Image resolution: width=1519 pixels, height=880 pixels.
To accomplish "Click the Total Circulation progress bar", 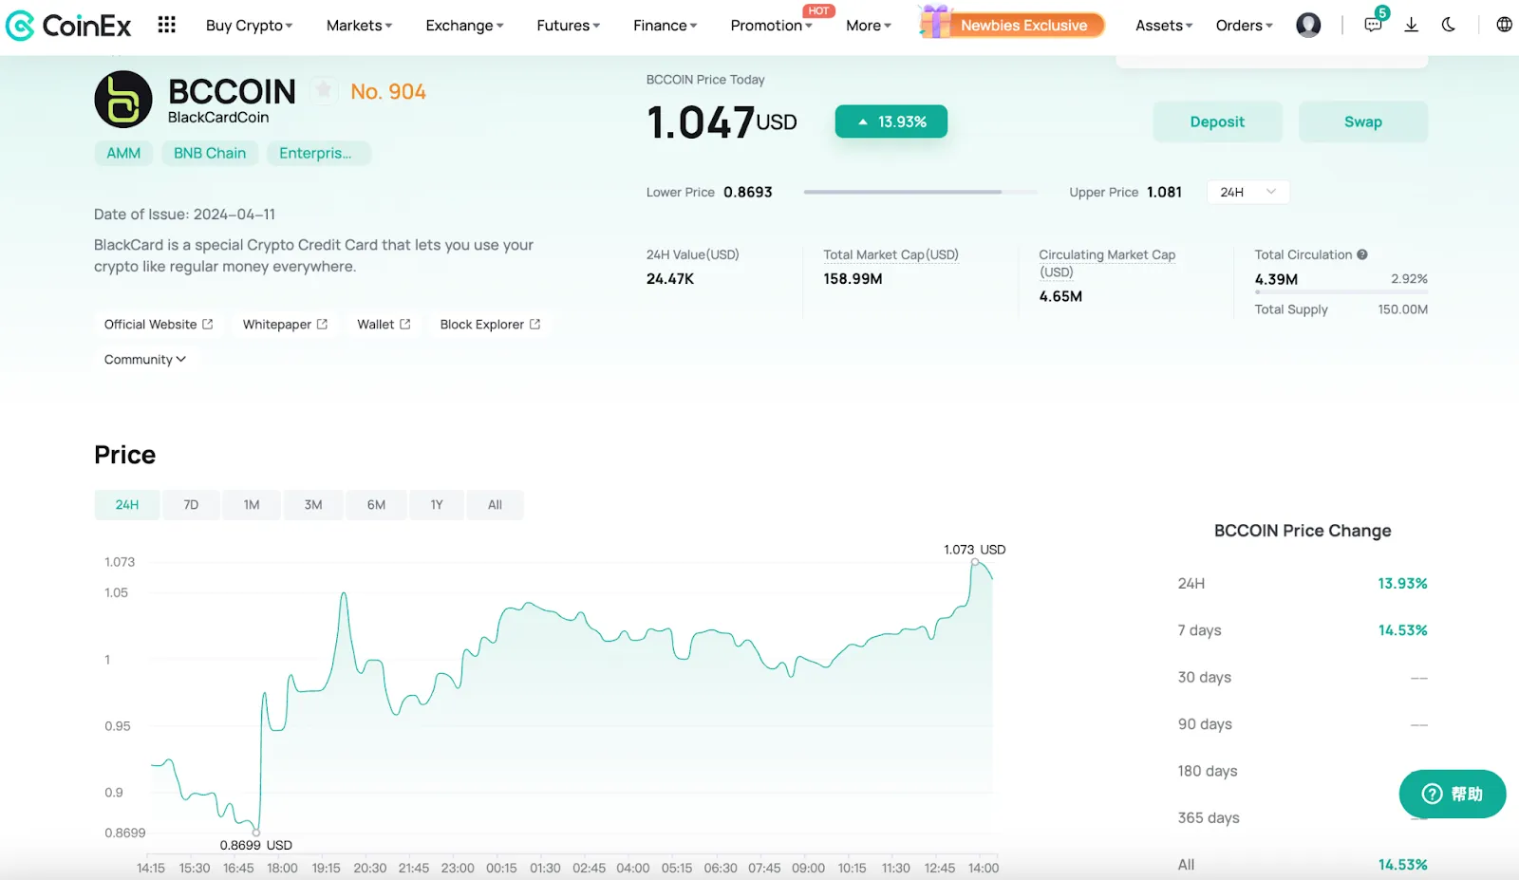I will tap(1341, 292).
